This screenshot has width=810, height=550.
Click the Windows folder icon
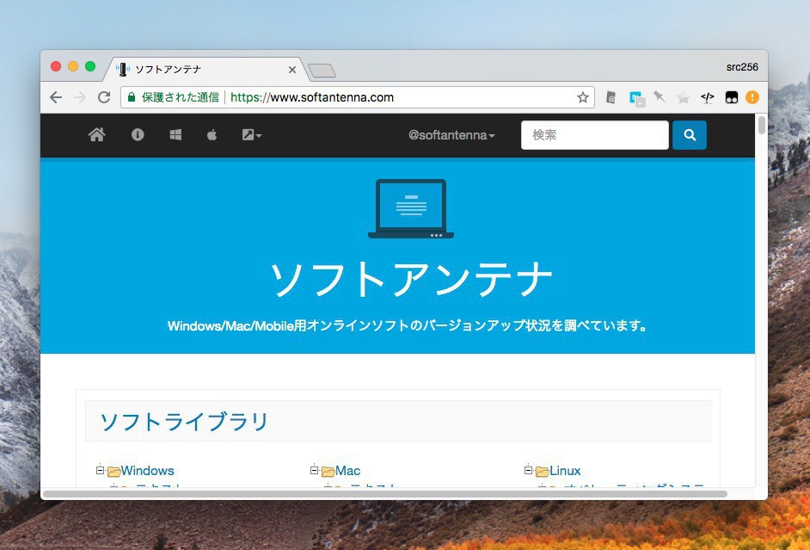pos(114,472)
